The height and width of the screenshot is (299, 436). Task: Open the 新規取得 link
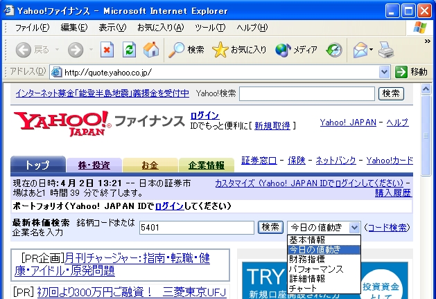[x=272, y=126]
